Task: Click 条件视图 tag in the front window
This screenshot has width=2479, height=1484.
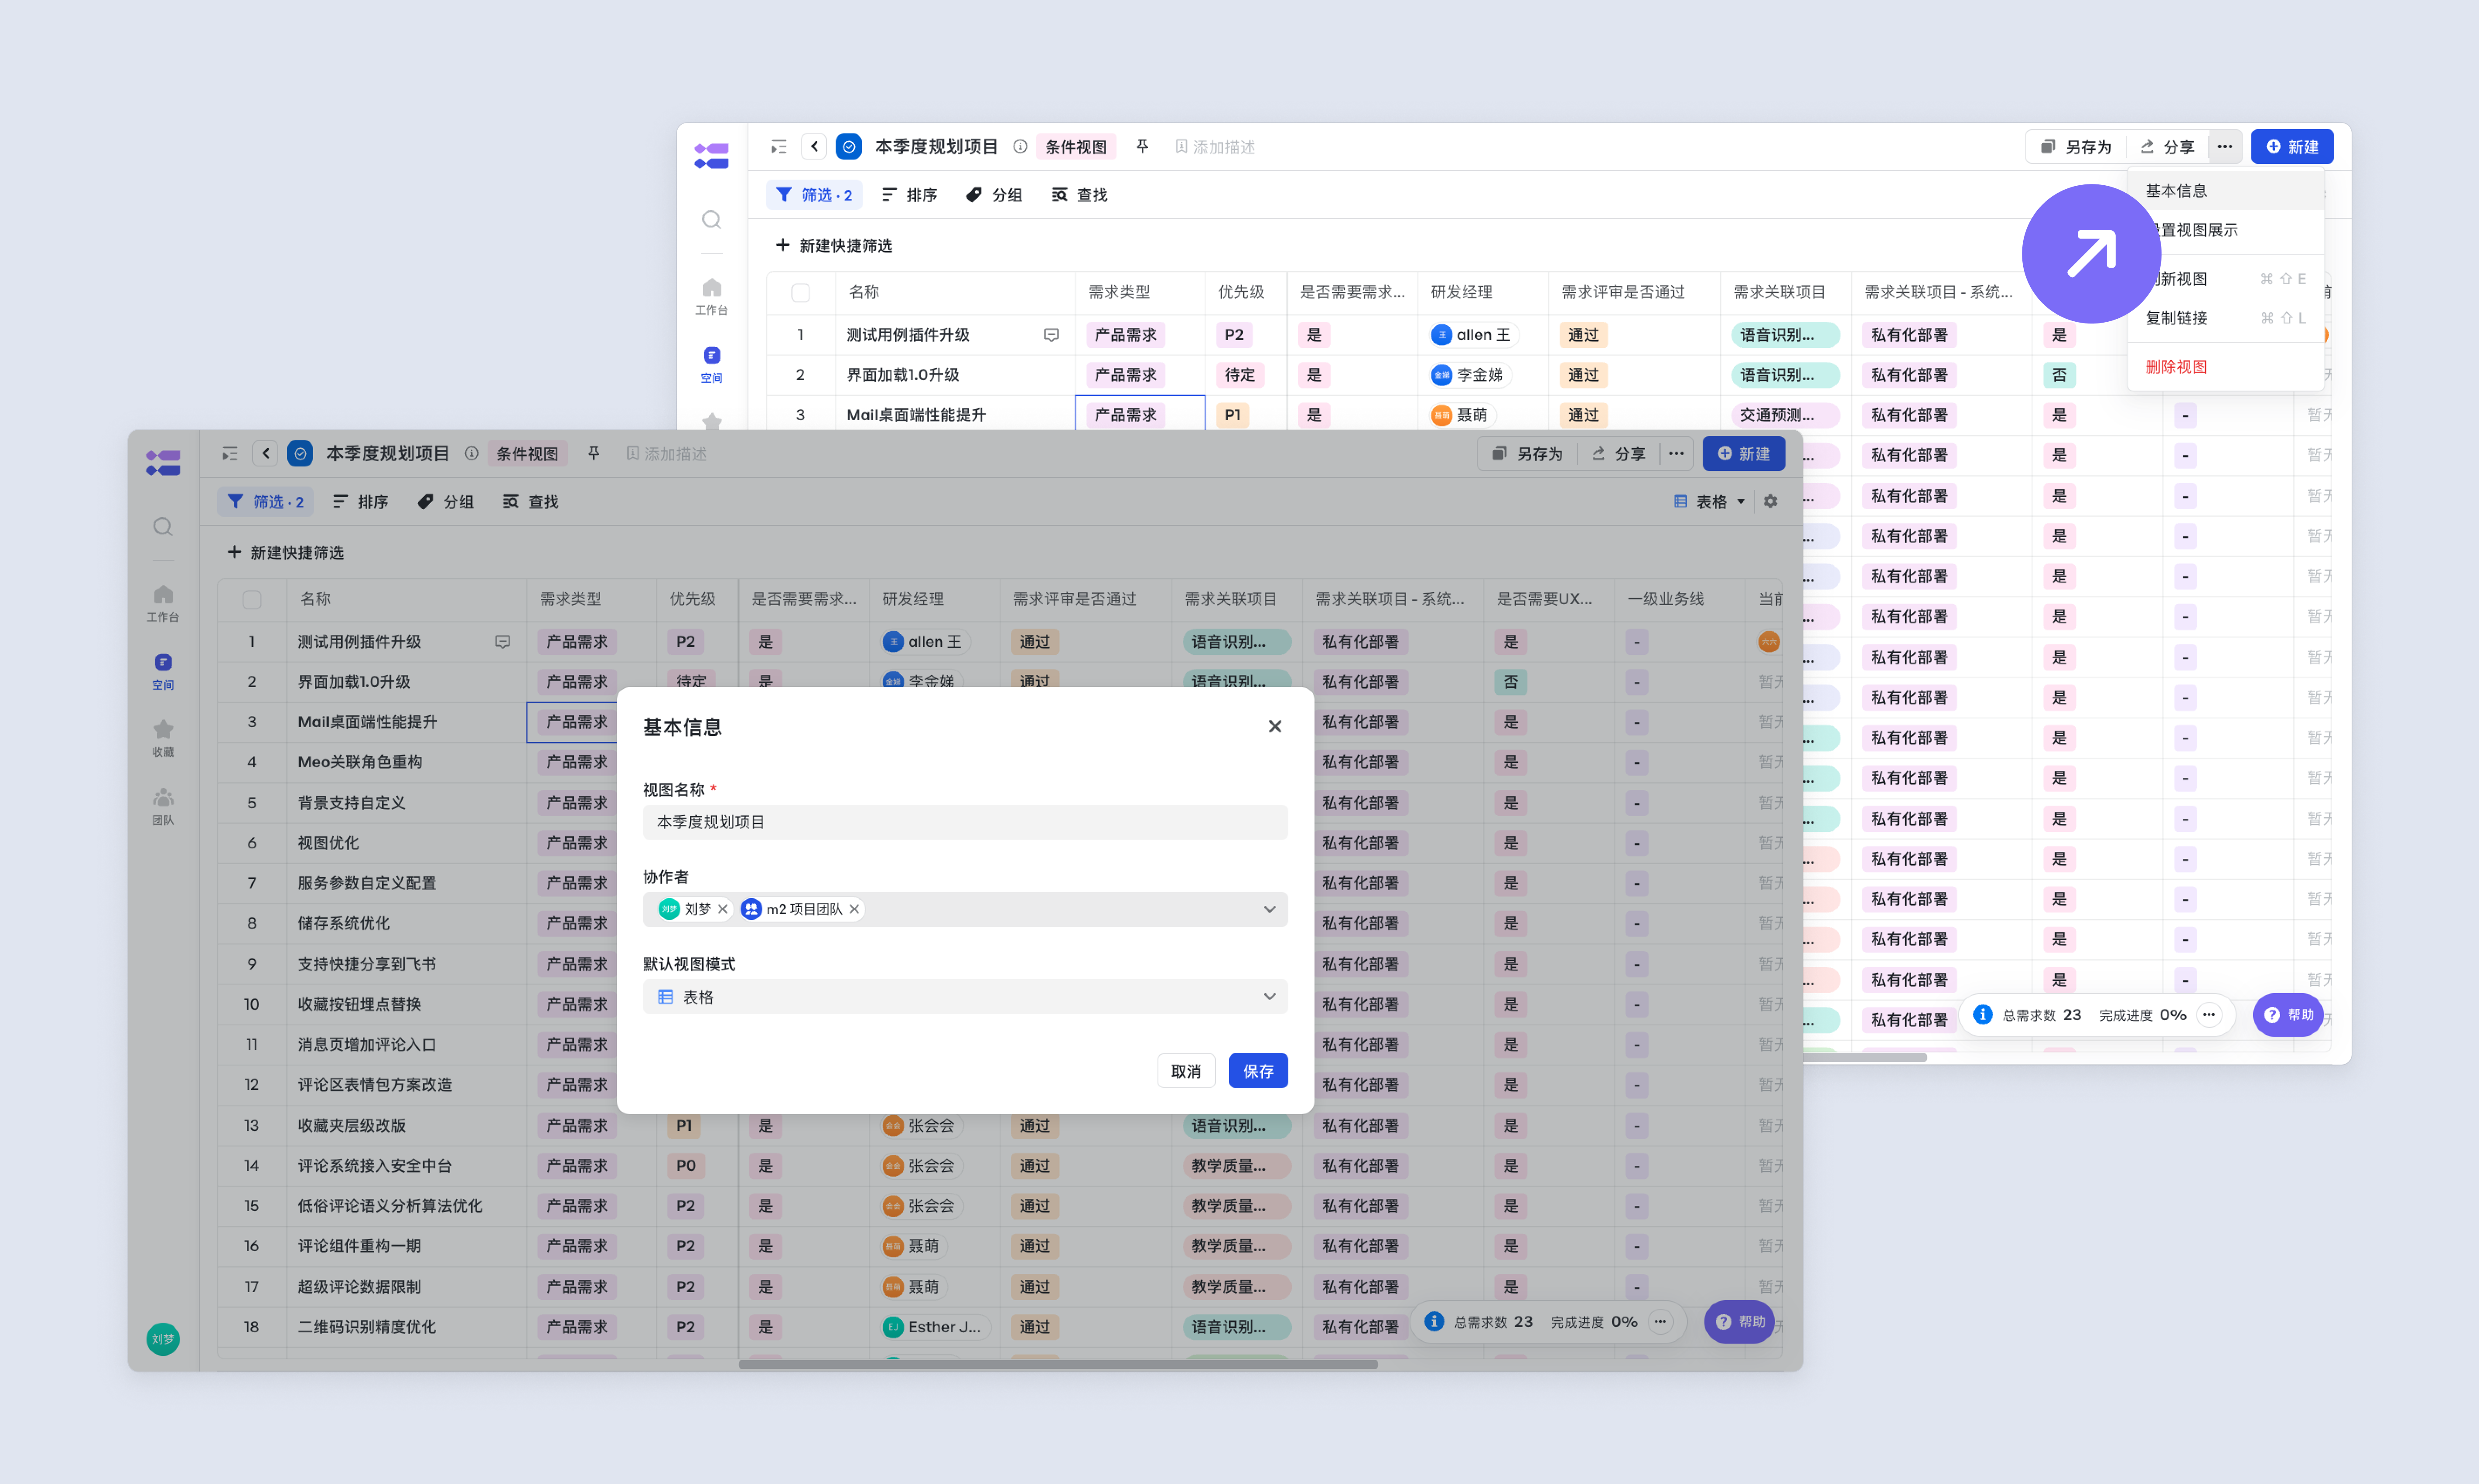Action: click(527, 454)
